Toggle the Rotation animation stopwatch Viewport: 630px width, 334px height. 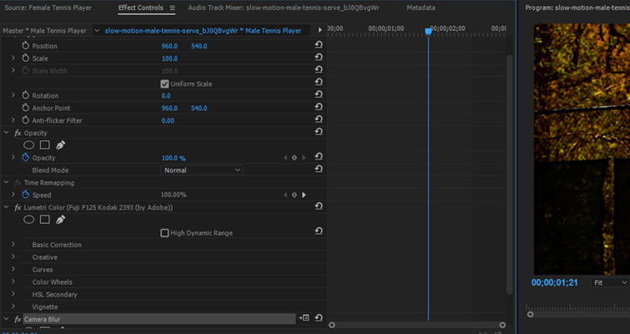pyautogui.click(x=26, y=96)
